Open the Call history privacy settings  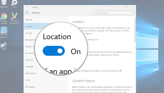click(30, 73)
